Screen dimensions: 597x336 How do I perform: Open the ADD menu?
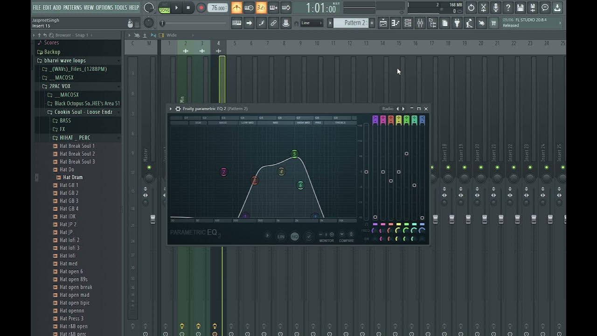[x=57, y=7]
